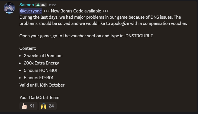
Task: Click the 24 reaction count
Action: [51, 106]
